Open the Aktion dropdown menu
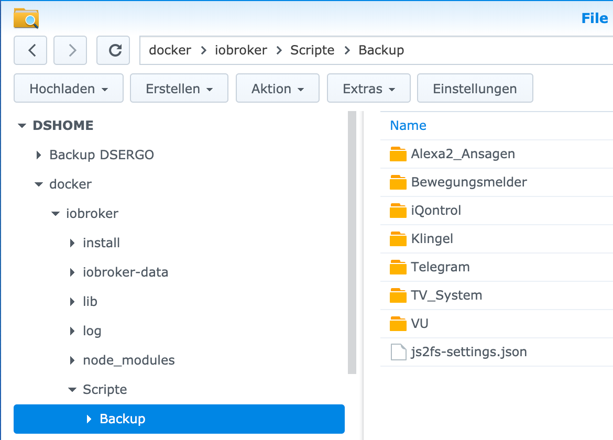 click(x=278, y=89)
